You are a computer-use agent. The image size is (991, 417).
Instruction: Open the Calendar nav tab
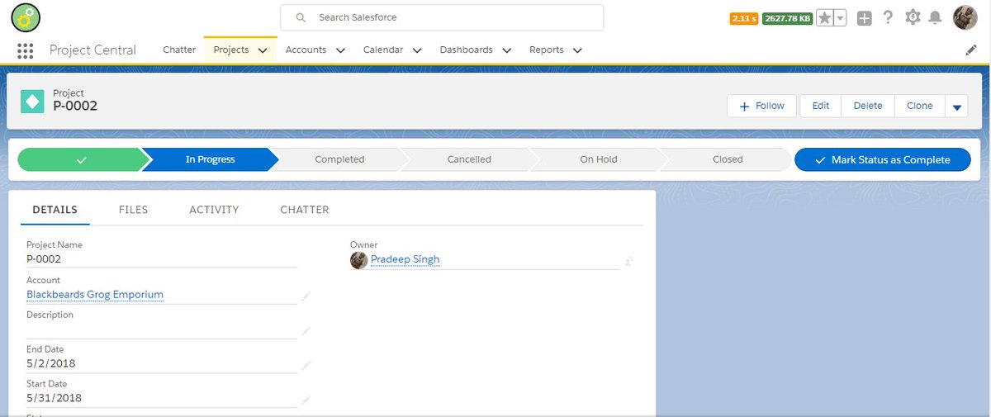tap(383, 50)
